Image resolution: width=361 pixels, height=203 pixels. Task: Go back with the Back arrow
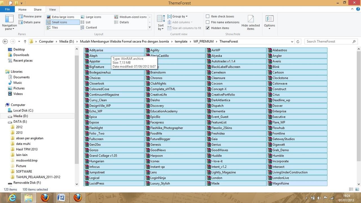point(5,41)
